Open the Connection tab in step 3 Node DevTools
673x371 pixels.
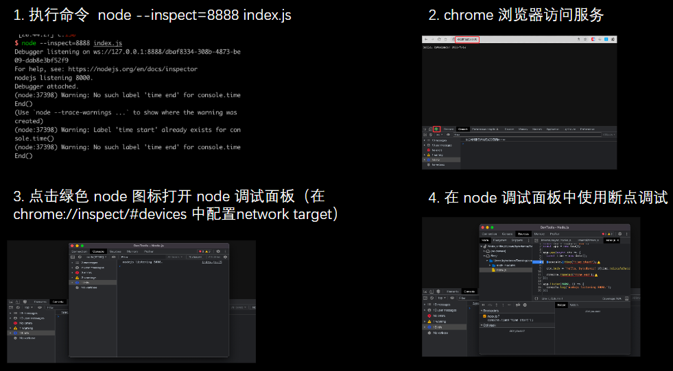pos(80,251)
